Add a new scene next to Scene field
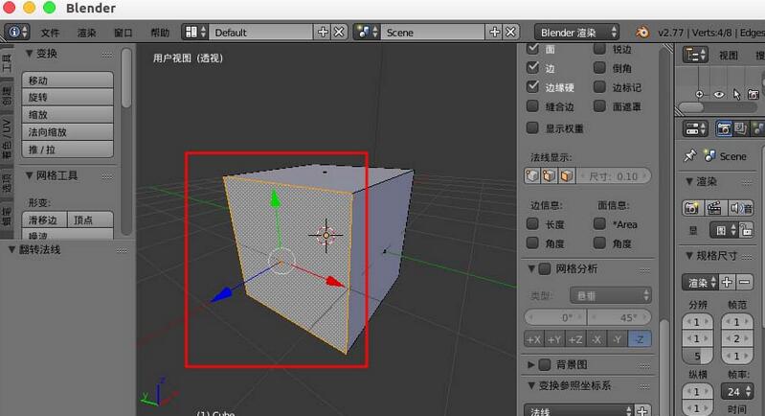Viewport: 765px width, 416px height. tap(494, 33)
